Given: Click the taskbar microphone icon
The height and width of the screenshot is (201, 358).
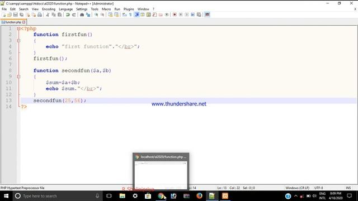Looking at the screenshot, I should click(x=97, y=196).
